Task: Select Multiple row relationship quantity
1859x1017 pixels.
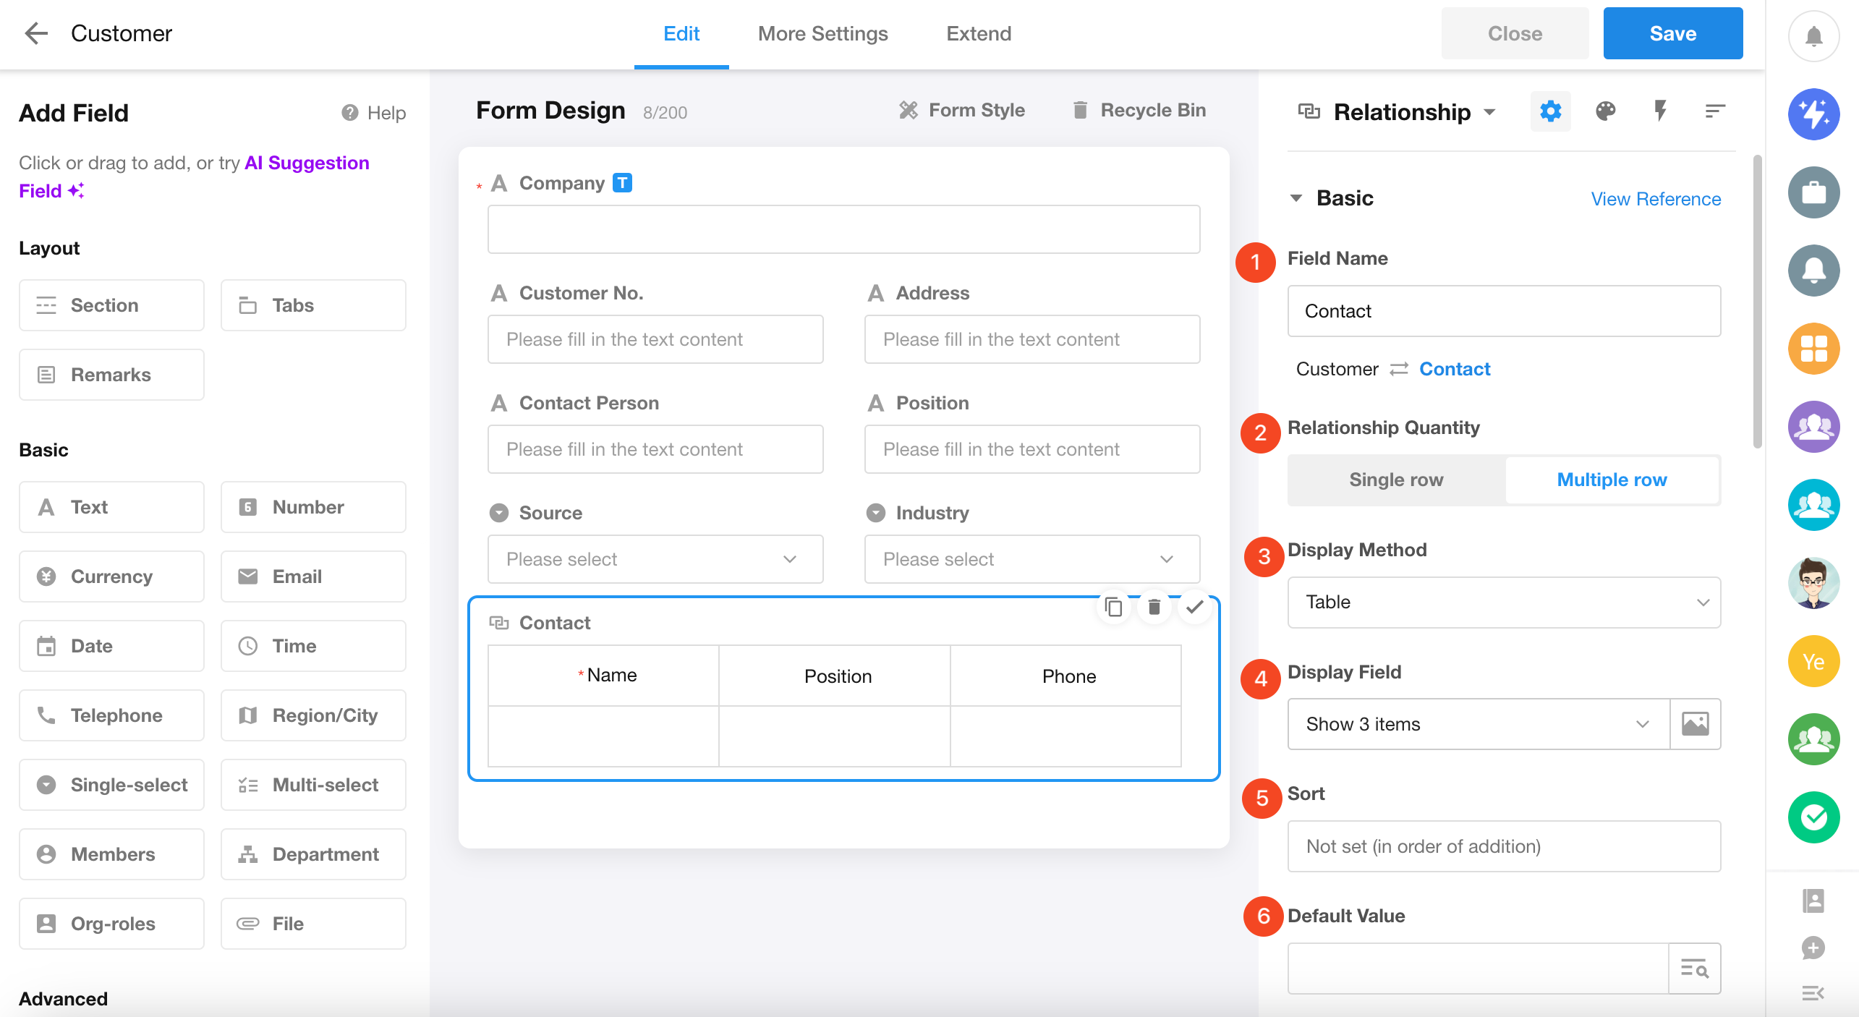Action: tap(1612, 480)
